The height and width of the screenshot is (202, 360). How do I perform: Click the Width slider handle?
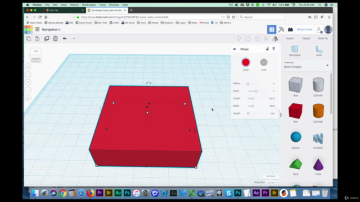(x=253, y=106)
